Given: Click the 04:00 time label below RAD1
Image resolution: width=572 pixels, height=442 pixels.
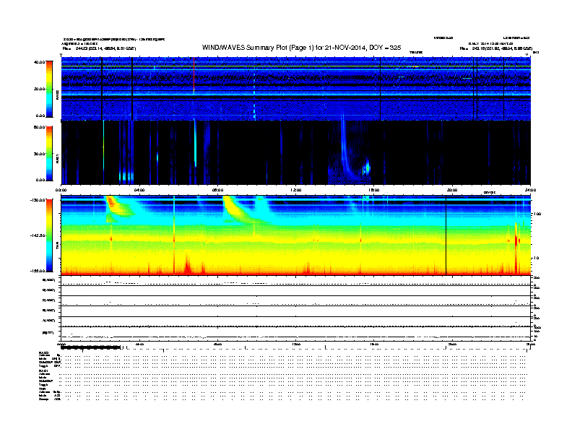Looking at the screenshot, I should tap(139, 190).
